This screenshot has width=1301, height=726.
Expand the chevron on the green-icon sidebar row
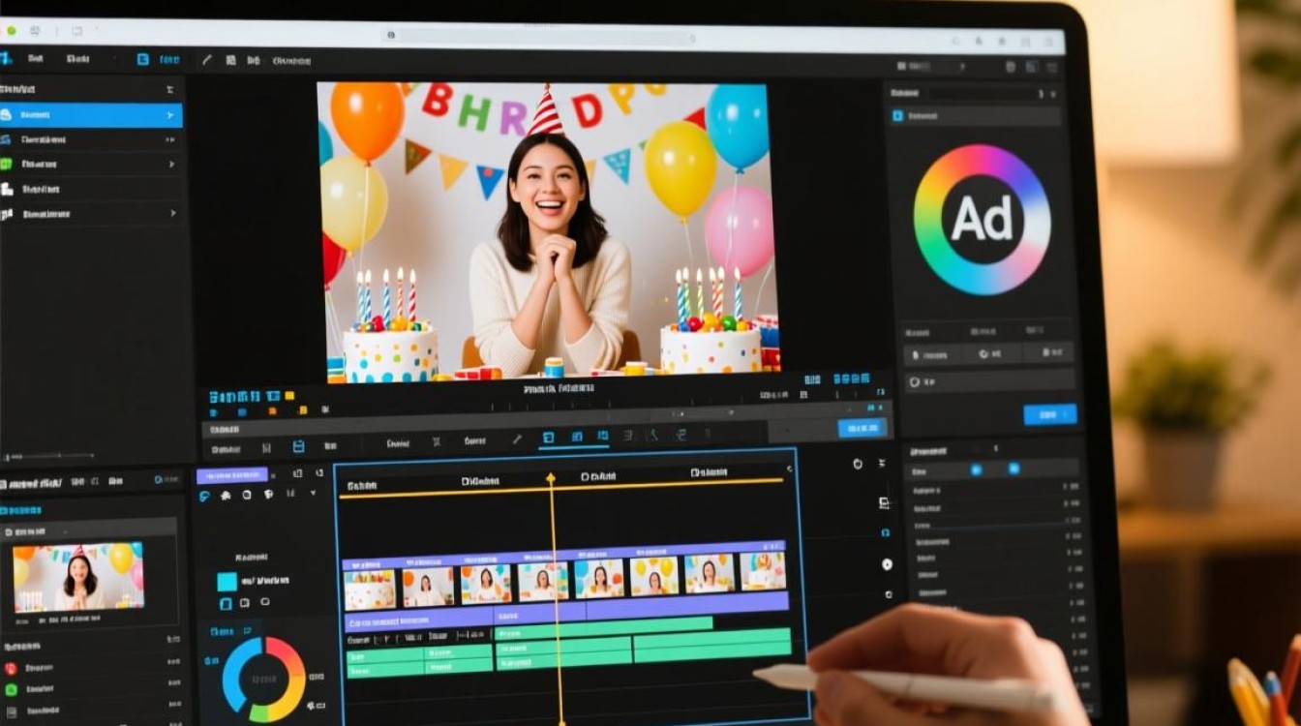(172, 165)
